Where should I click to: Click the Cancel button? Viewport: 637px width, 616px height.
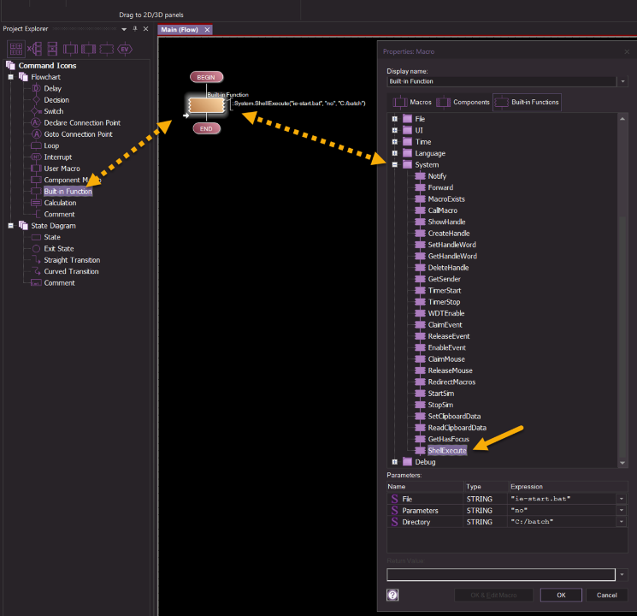[606, 595]
